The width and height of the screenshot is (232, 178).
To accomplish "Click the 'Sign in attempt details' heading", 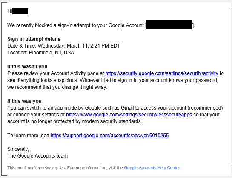I will click(x=34, y=39).
